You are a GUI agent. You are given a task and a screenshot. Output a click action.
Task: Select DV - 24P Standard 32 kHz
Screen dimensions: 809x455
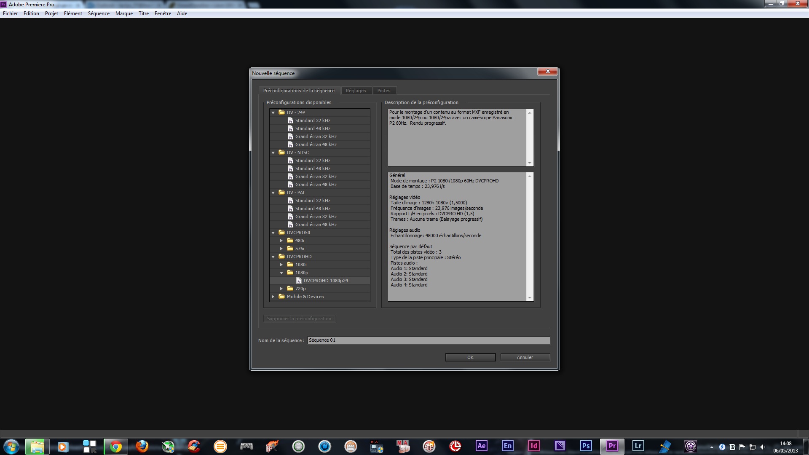tap(320, 120)
